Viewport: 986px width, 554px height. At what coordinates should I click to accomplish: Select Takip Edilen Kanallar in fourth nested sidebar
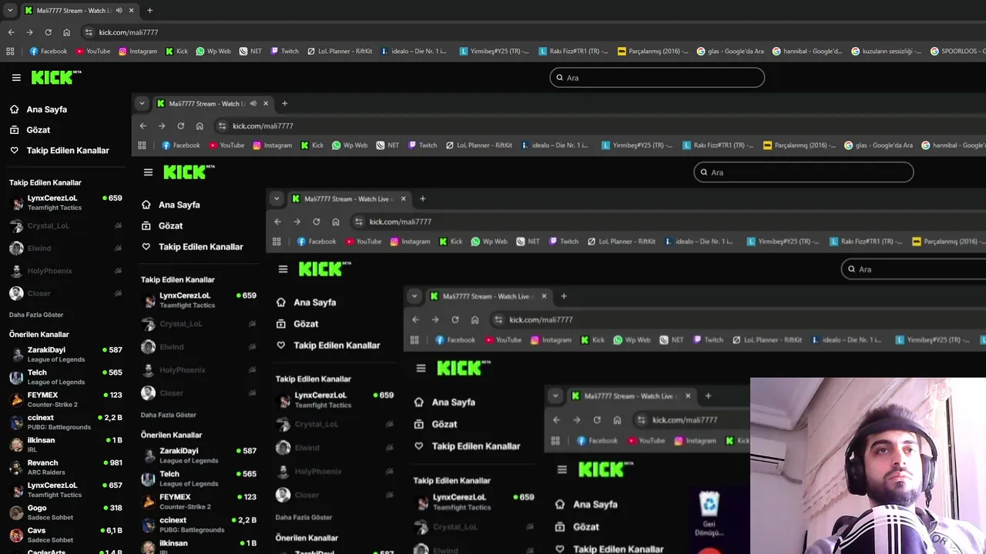coord(467,446)
